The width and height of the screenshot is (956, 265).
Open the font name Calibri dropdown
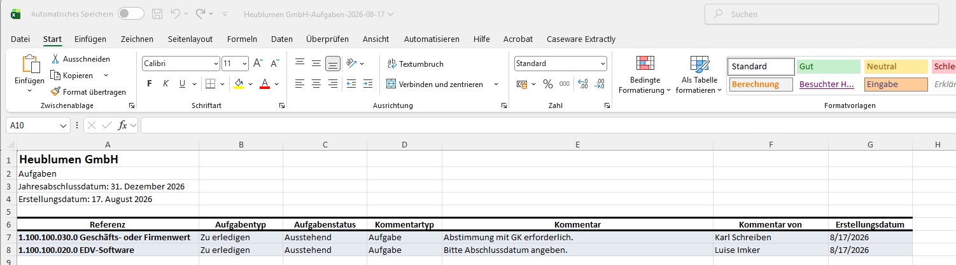pyautogui.click(x=216, y=64)
